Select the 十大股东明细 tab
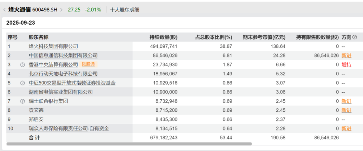The image size is (363, 151). pyautogui.click(x=125, y=10)
